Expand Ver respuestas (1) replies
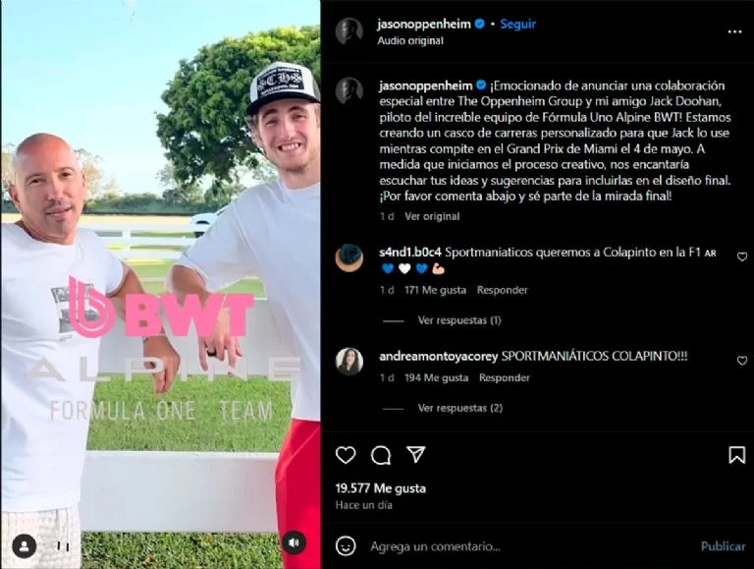Screen dimensions: 754x569 click(x=459, y=320)
